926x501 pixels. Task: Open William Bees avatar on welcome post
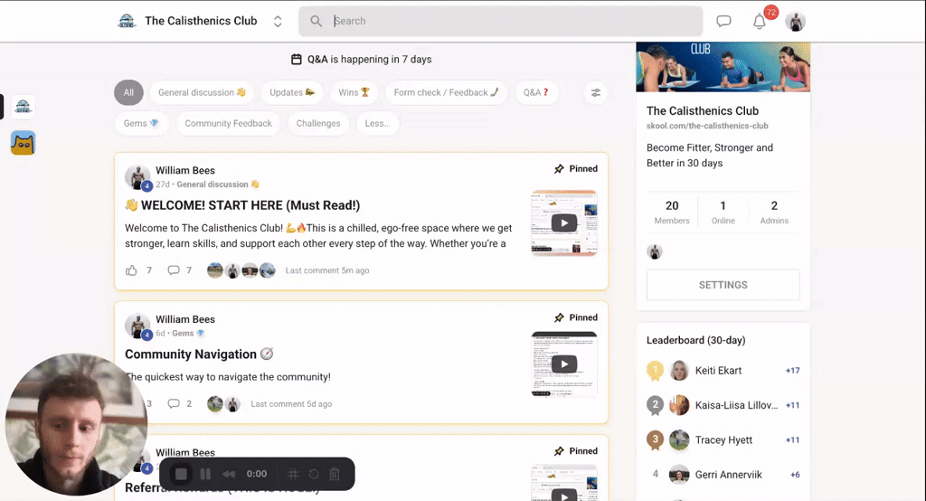pos(137,176)
